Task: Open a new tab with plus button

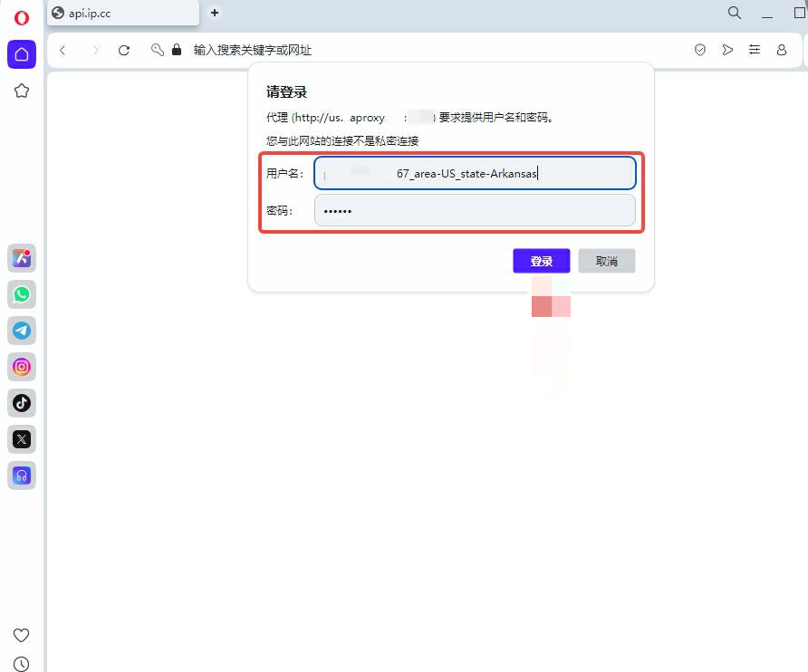Action: click(x=215, y=13)
